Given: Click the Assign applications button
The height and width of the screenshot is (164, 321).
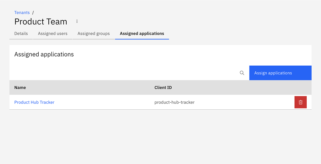Looking at the screenshot, I should coord(280,73).
